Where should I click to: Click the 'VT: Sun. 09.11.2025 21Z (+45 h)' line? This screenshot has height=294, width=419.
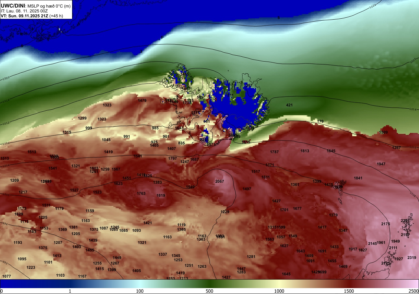click(x=32, y=16)
